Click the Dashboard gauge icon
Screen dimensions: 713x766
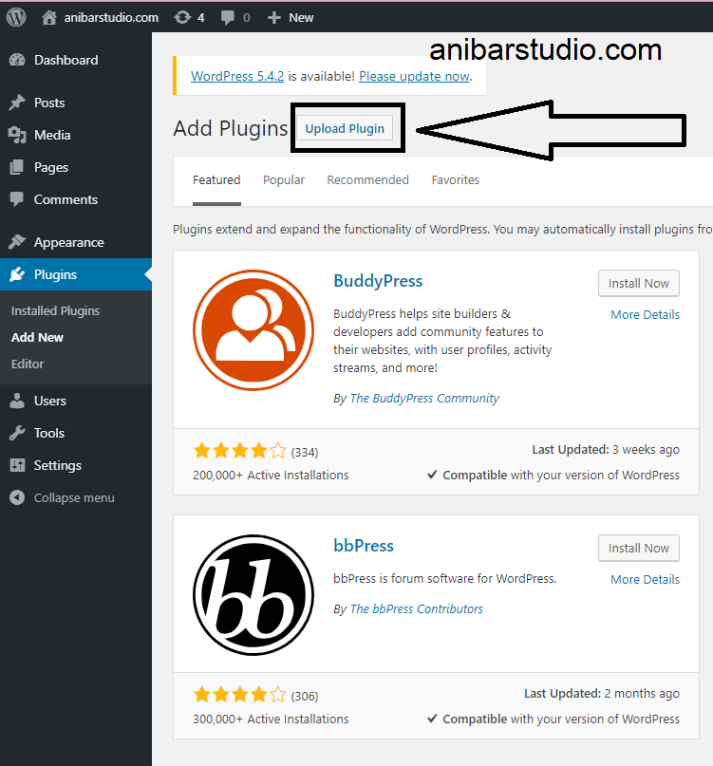(17, 60)
